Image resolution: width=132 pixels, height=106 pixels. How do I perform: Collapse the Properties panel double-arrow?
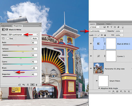pyautogui.click(x=40, y=24)
